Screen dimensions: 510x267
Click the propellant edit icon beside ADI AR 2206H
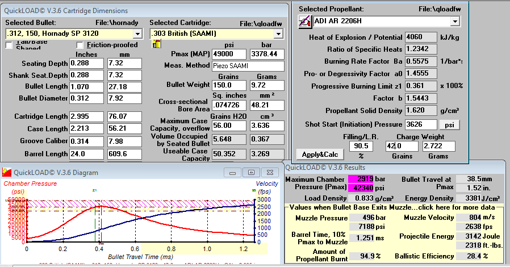coord(305,22)
